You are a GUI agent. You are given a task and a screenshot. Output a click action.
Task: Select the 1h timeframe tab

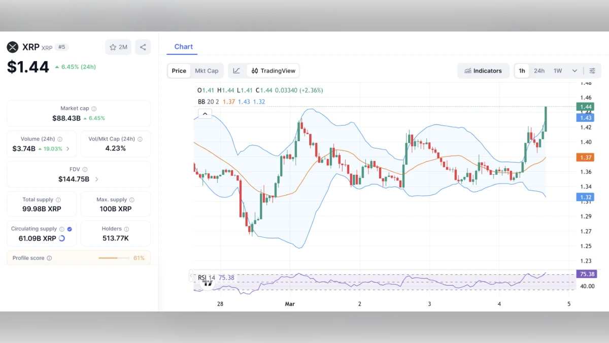coord(521,71)
